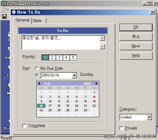Select the No Due Date radio button
This screenshot has height=140, width=158.
coord(37,69)
